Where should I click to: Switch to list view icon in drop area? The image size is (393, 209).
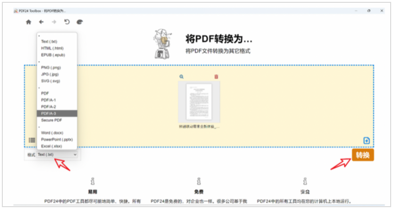(x=32, y=140)
